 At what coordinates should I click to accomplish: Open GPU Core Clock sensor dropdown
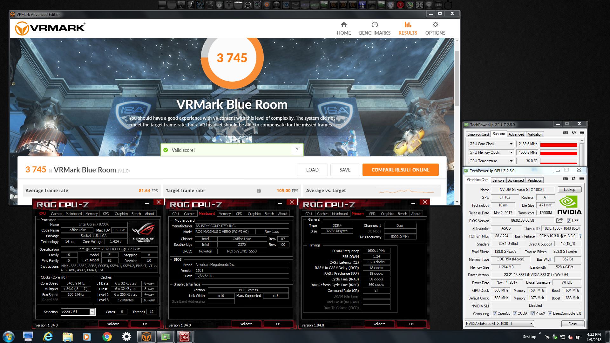511,144
